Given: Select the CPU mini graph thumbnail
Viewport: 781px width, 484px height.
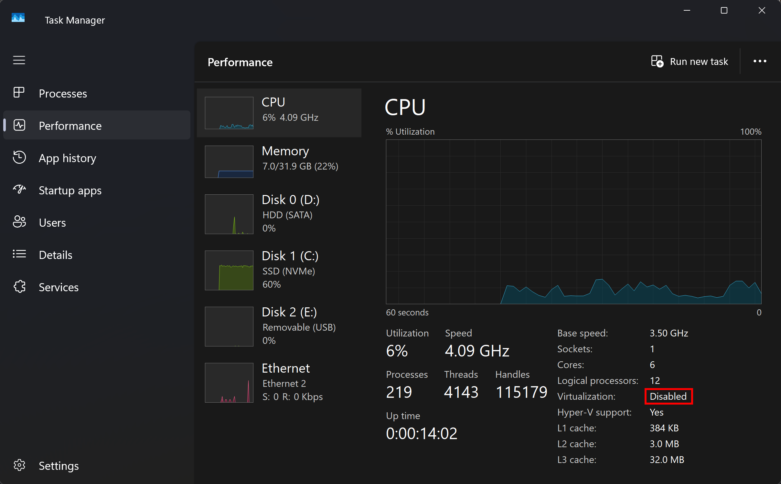Looking at the screenshot, I should [229, 113].
